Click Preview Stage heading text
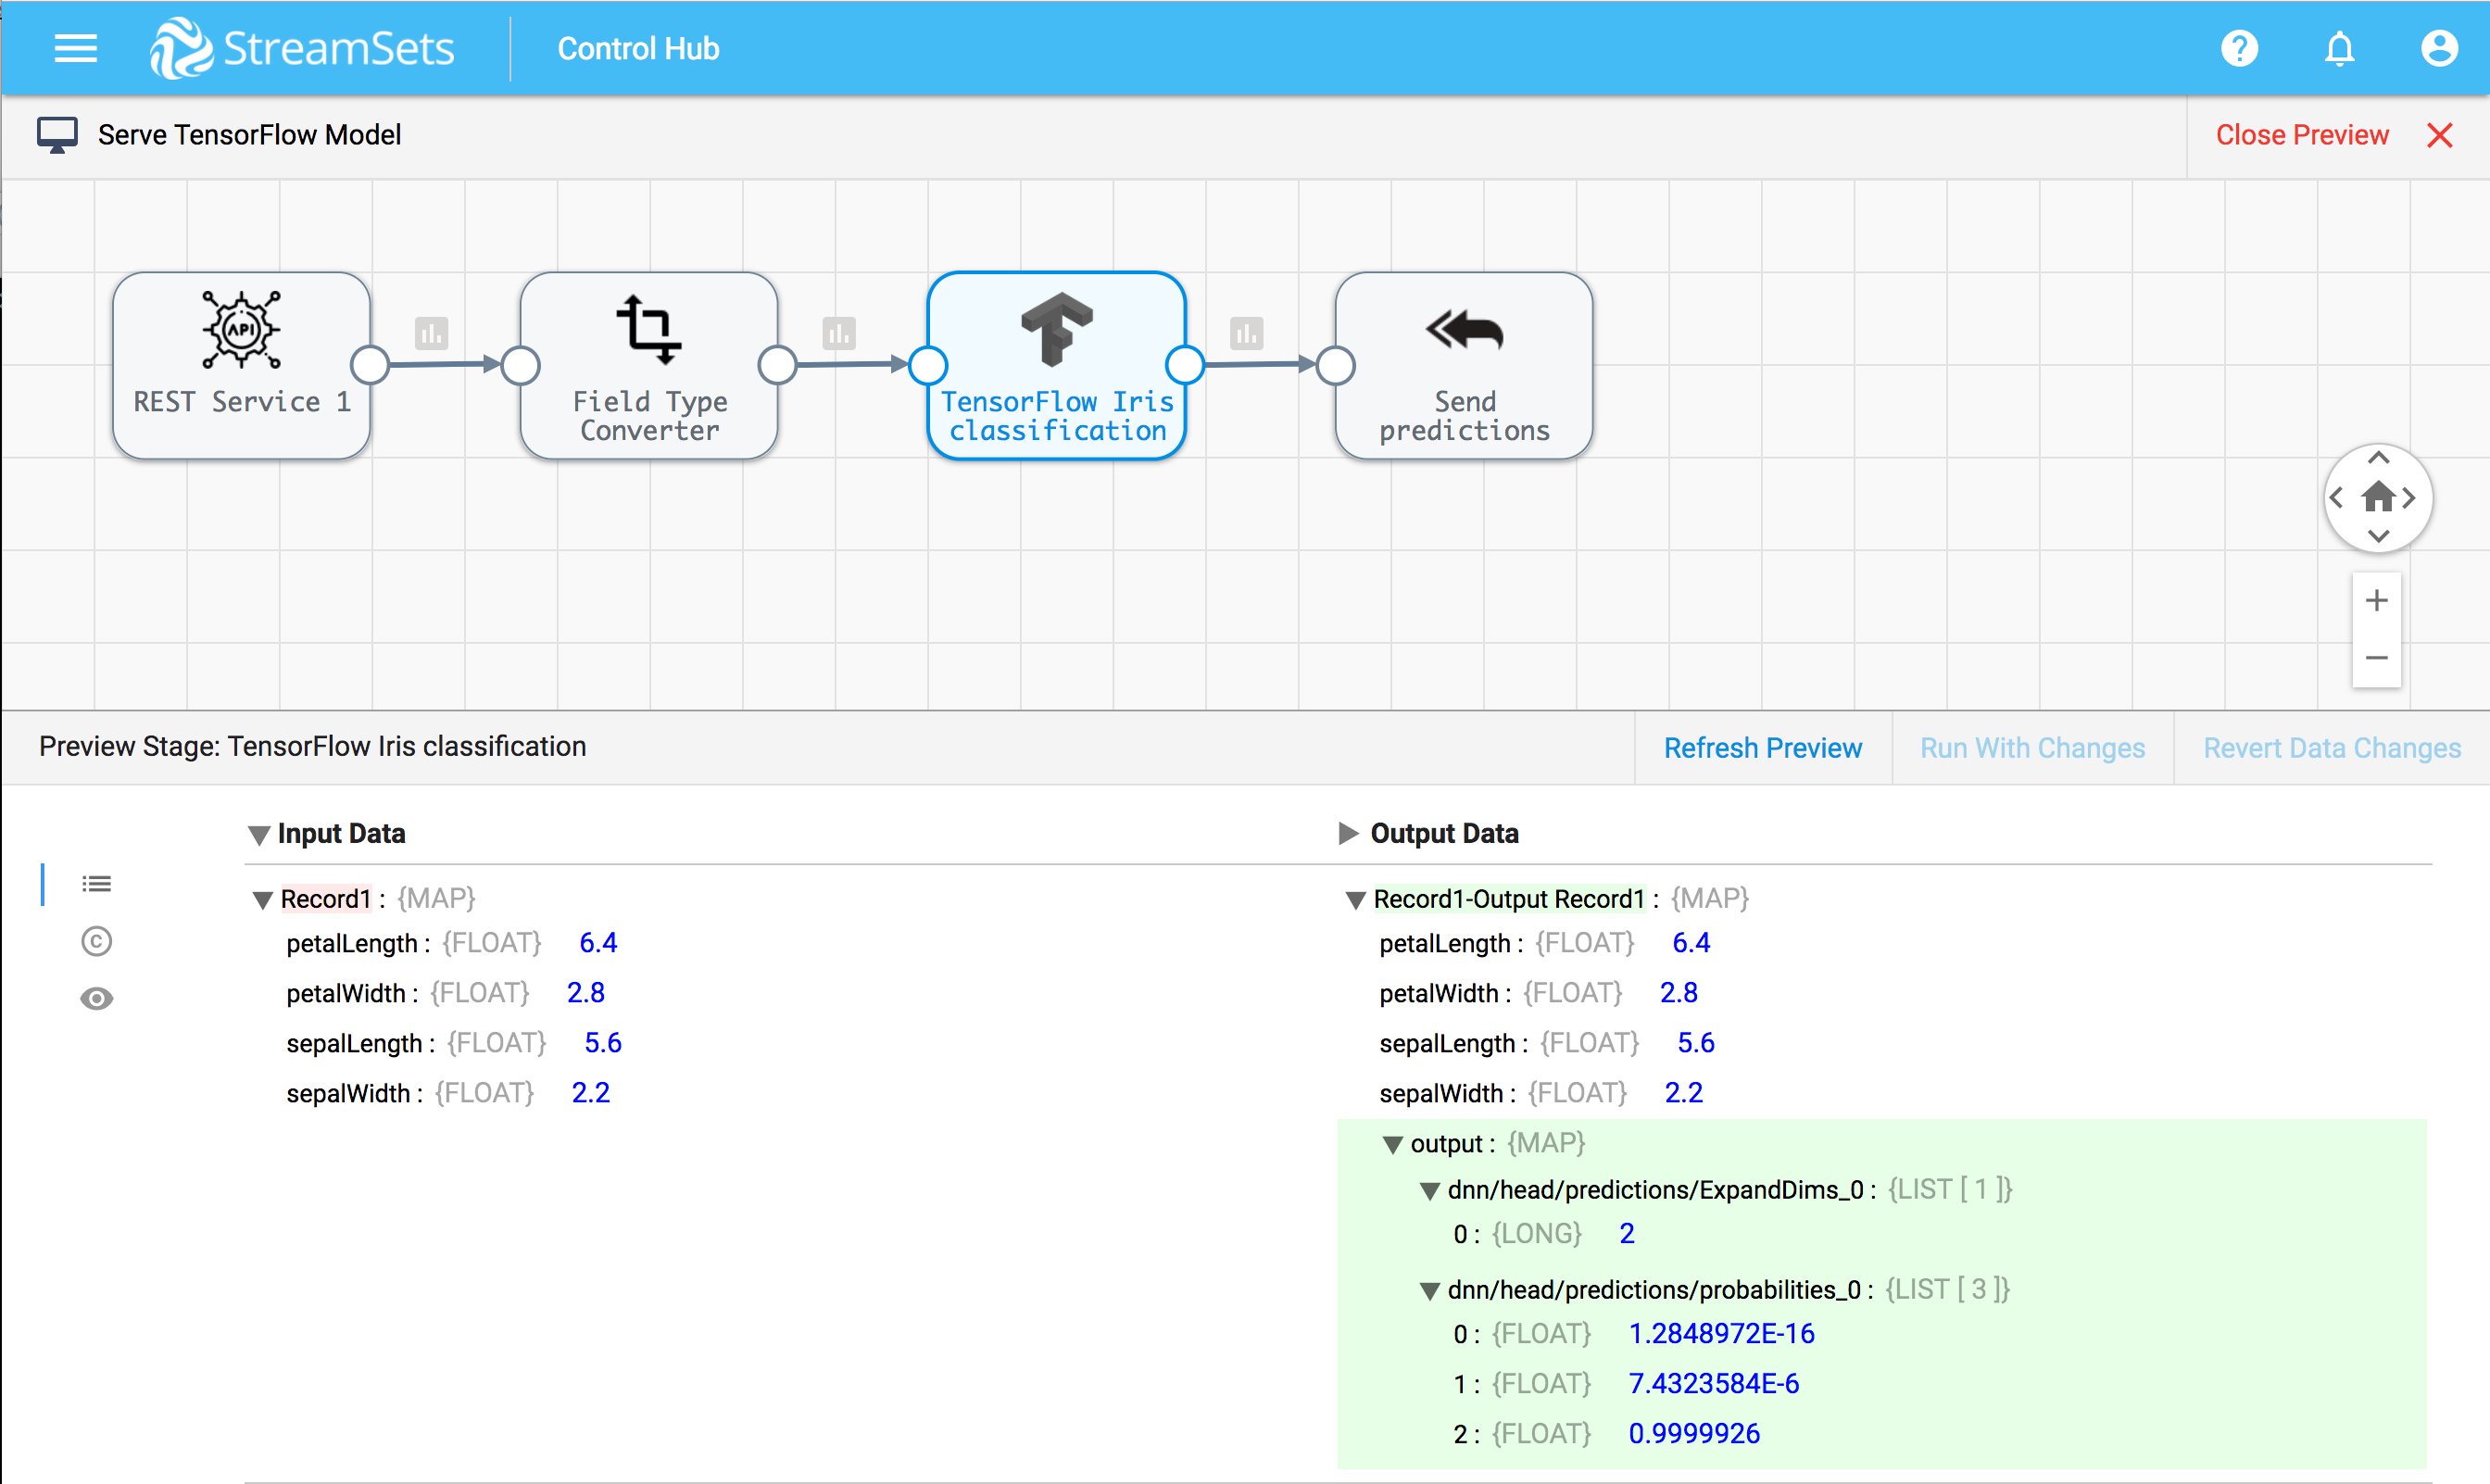 tap(312, 747)
